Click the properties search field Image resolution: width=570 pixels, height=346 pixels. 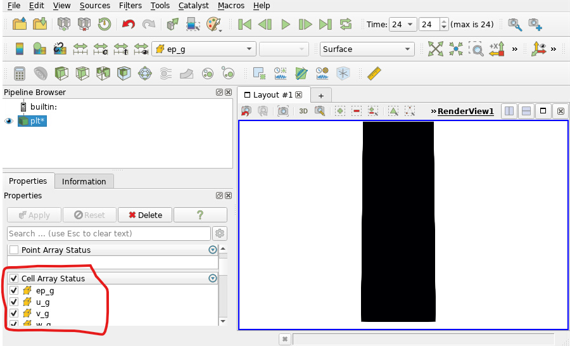pyautogui.click(x=109, y=233)
